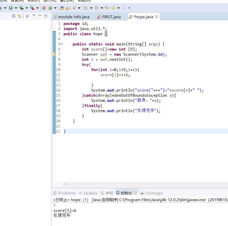
Task: Minimize the left explorer panel
Action: pos(40,15)
